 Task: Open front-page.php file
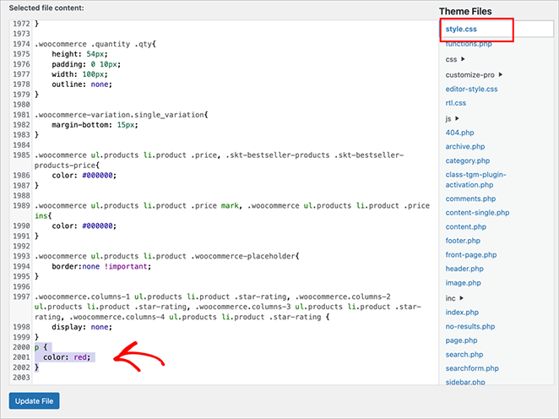471,254
